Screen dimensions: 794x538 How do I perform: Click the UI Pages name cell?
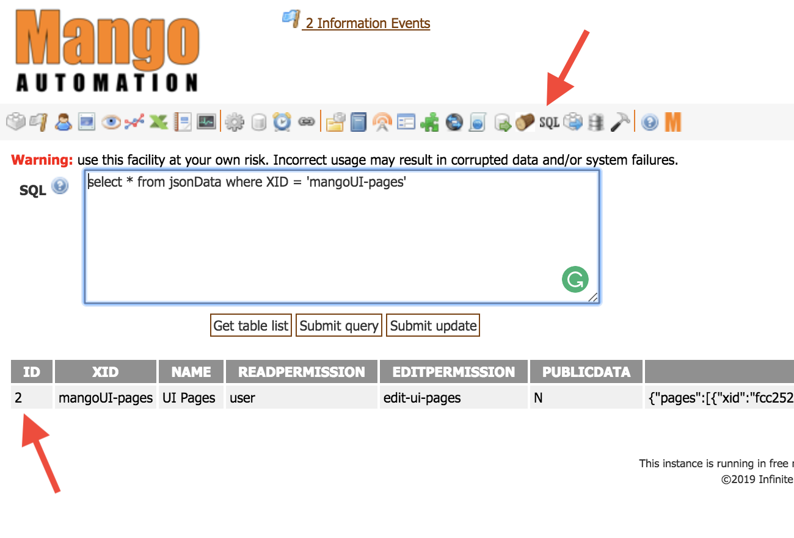point(191,398)
